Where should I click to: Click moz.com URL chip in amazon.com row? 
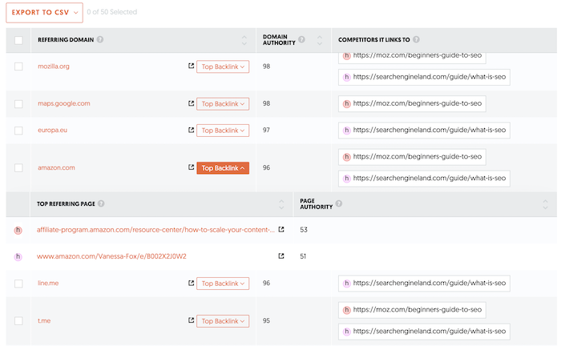412,157
